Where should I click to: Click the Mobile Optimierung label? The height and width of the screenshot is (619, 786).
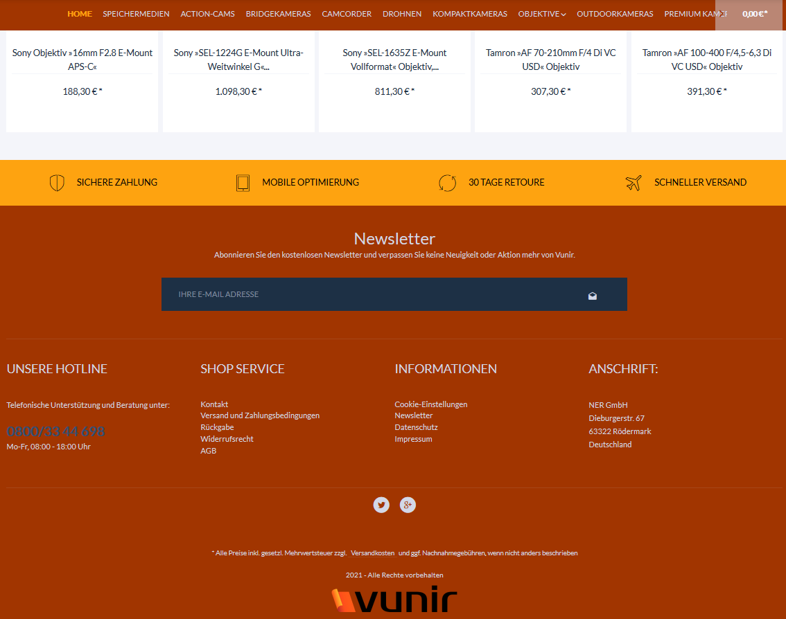pyautogui.click(x=311, y=183)
